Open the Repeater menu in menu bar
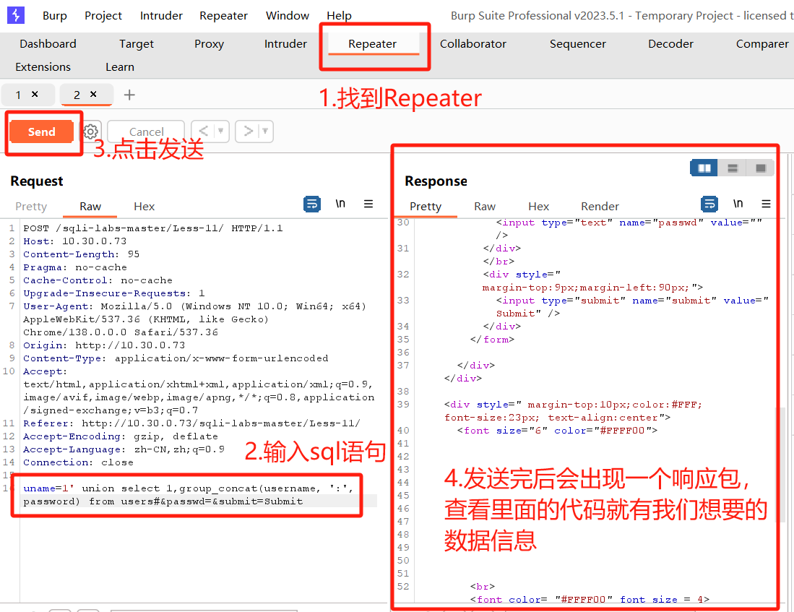Screen dimensions: 794x612 (x=223, y=16)
